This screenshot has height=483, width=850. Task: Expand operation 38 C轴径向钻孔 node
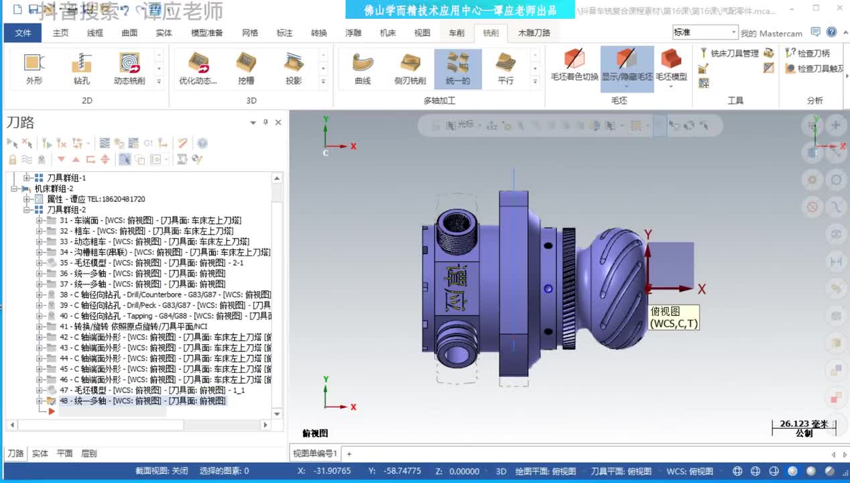point(39,294)
